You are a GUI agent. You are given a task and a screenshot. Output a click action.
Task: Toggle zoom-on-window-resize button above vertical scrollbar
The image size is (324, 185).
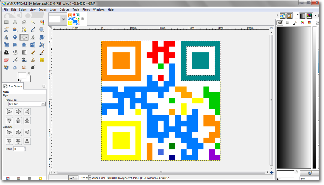coord(271,28)
